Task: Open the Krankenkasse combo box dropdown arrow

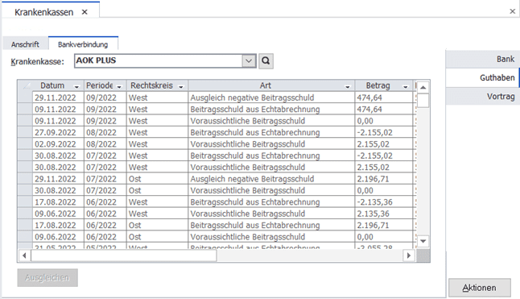Action: click(249, 61)
